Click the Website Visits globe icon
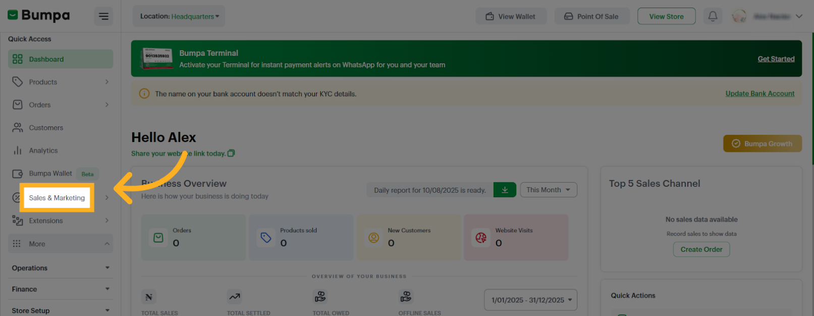The image size is (814, 316). pyautogui.click(x=481, y=238)
